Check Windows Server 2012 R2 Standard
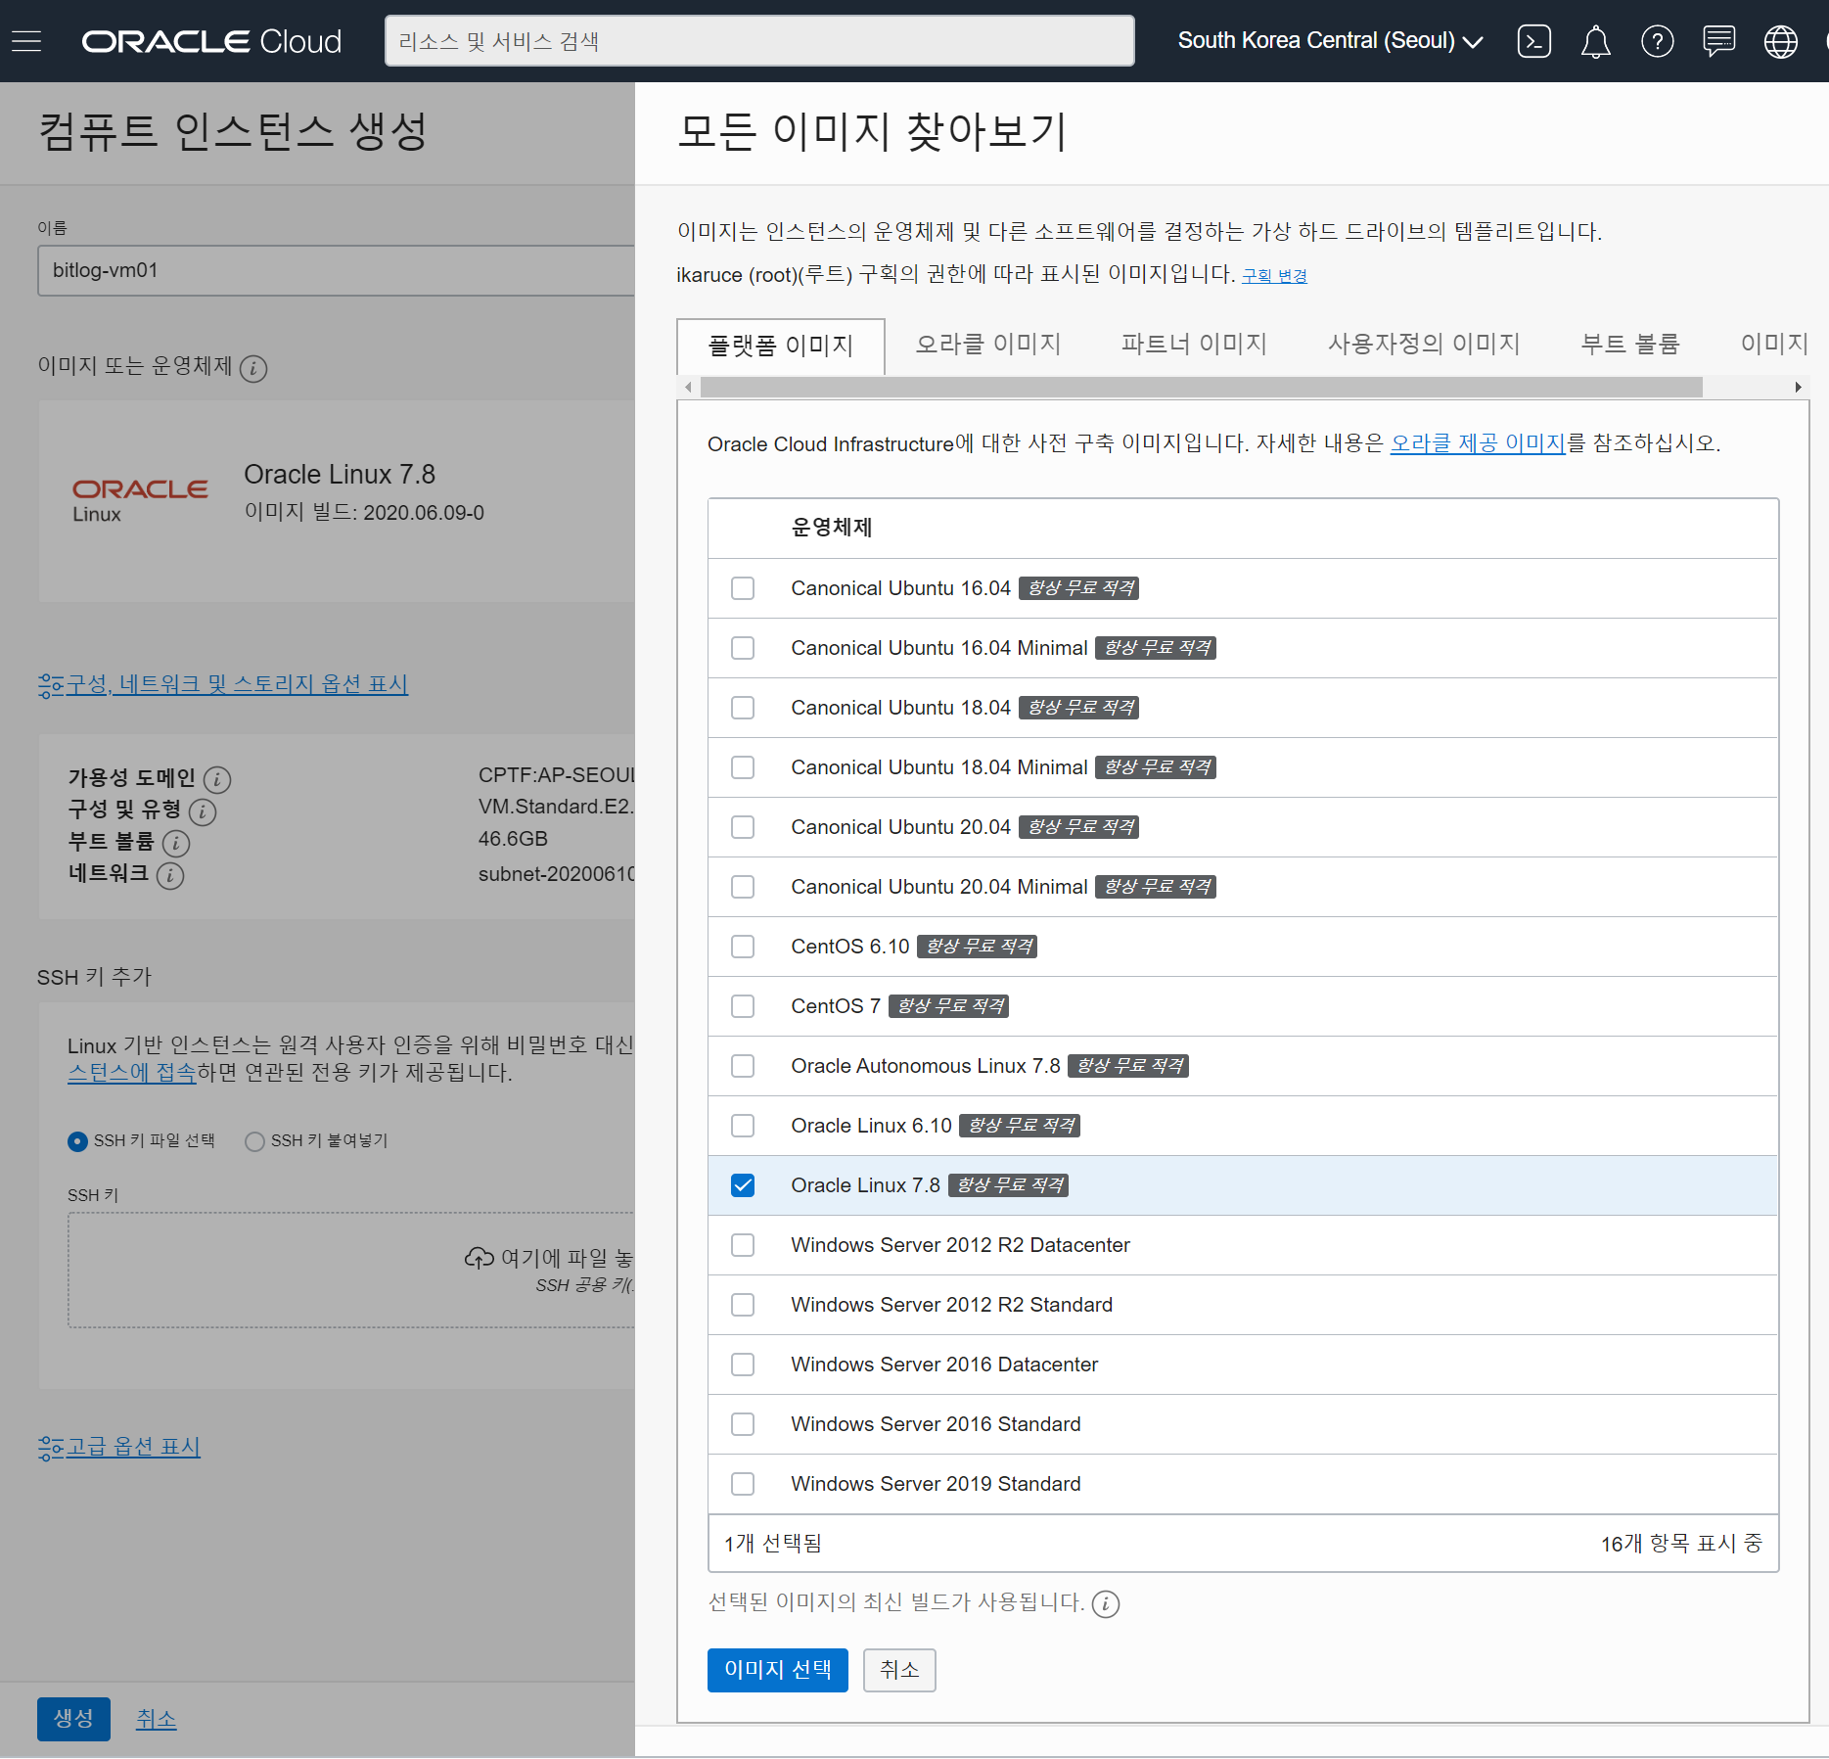 [743, 1305]
